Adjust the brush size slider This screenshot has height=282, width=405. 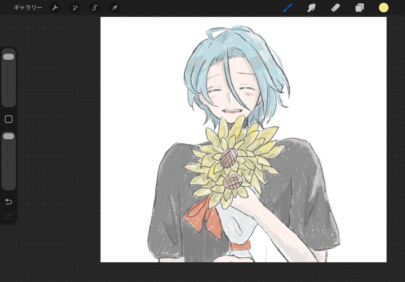pyautogui.click(x=8, y=78)
